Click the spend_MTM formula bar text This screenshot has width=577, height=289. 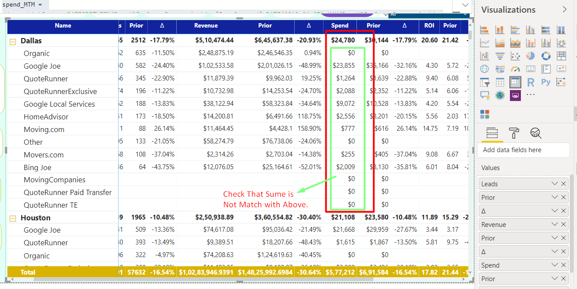[22, 4]
